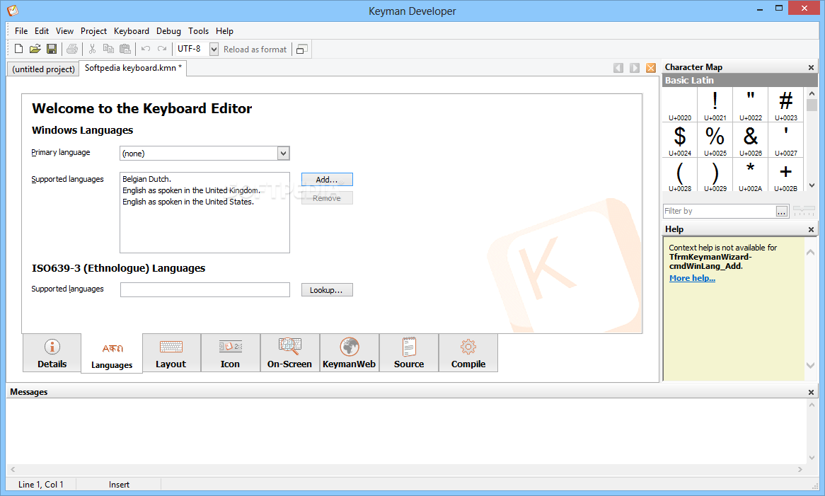Adjust the Character Map zoom slider

tap(804, 211)
